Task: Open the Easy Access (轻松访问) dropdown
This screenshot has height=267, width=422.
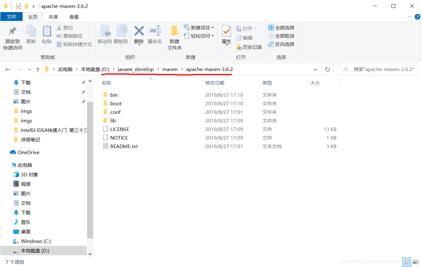Action: pos(199,36)
